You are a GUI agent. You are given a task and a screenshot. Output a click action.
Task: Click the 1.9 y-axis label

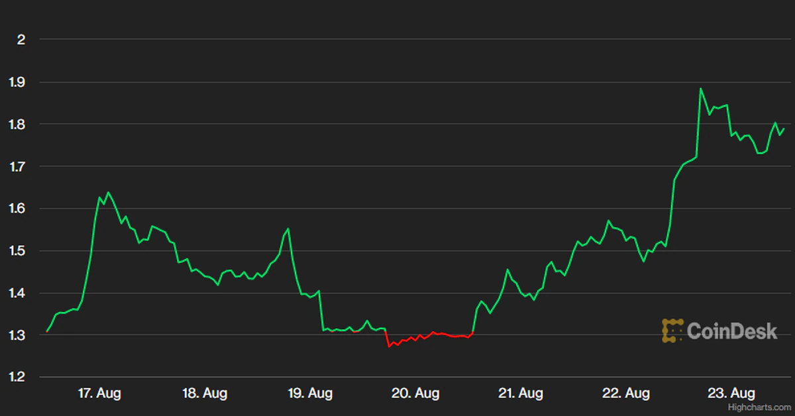coord(17,82)
